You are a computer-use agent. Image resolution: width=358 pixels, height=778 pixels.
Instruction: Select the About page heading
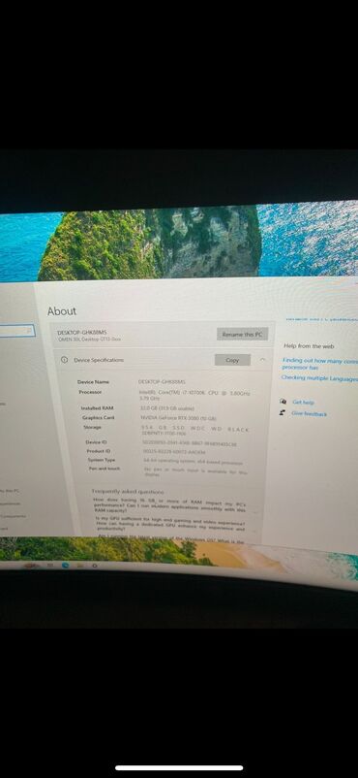(x=62, y=311)
